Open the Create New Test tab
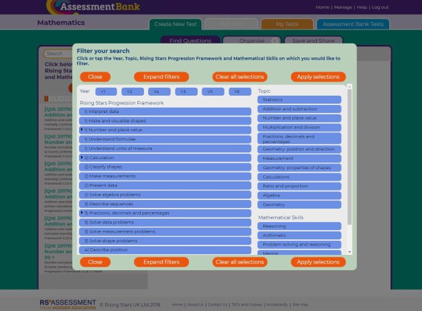 175,24
